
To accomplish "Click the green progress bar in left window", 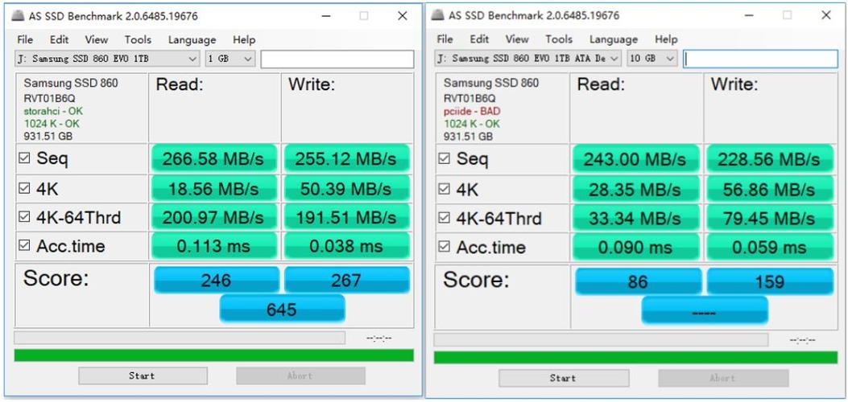I will tap(213, 355).
